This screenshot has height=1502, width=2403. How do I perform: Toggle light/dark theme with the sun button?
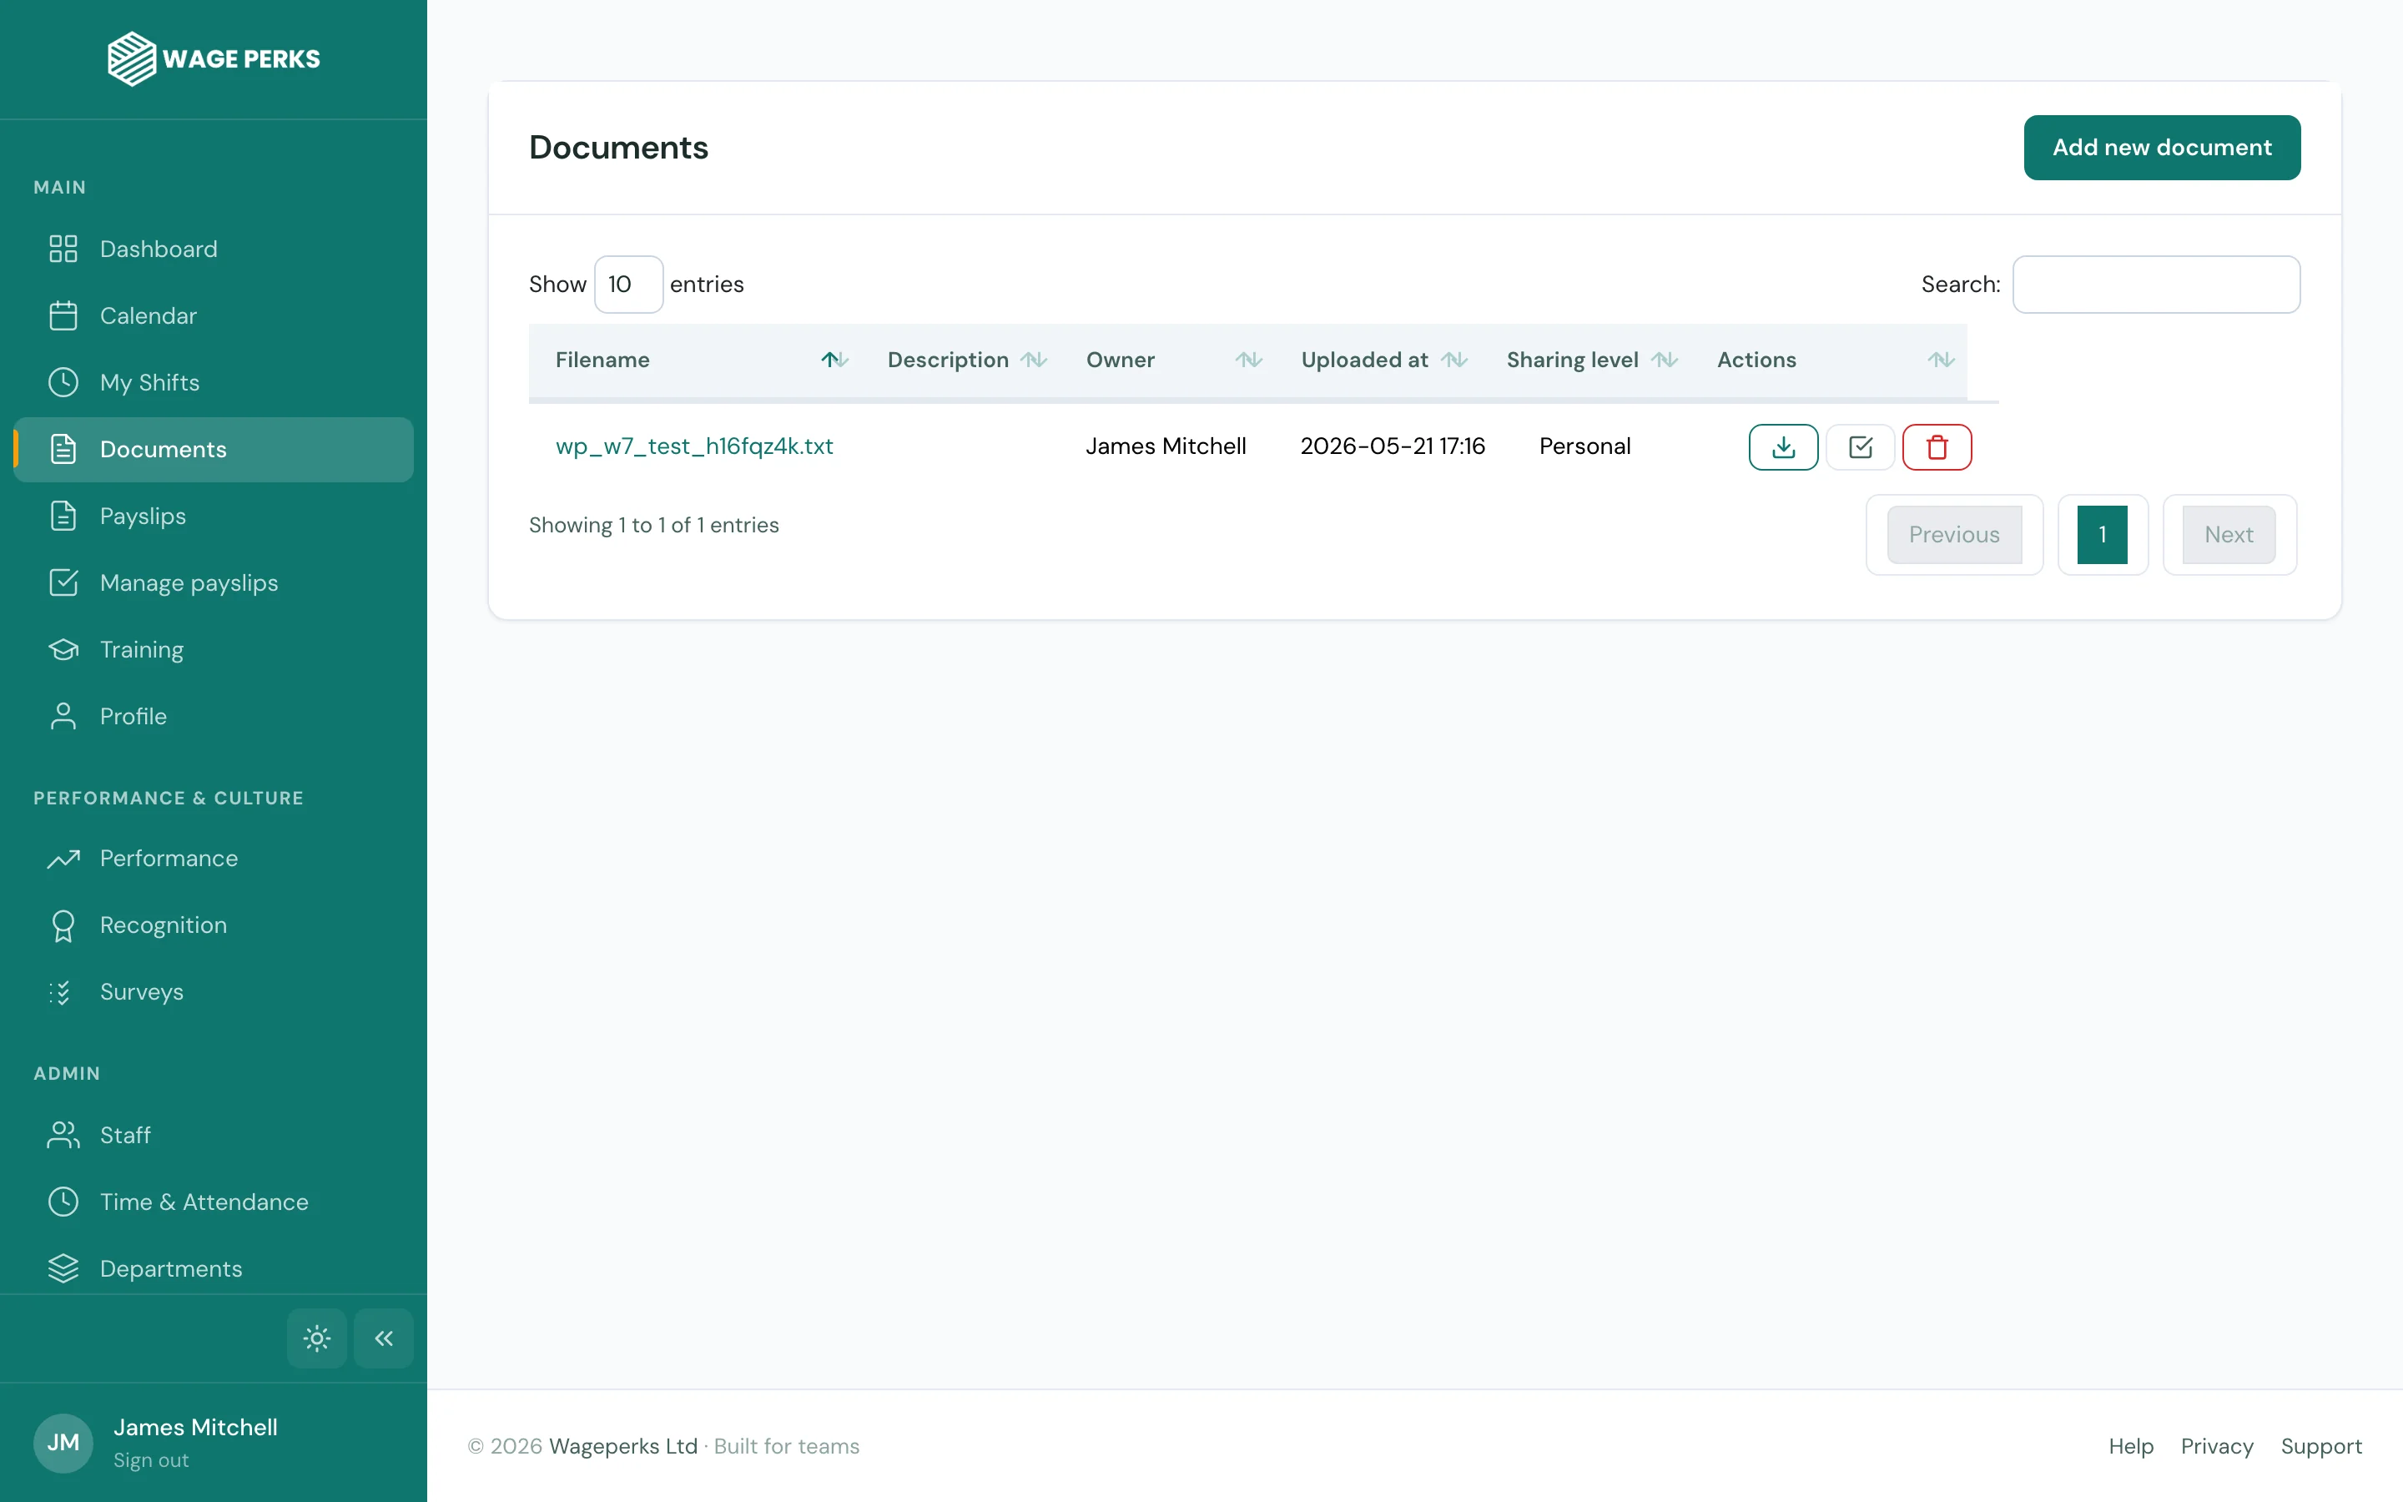point(317,1338)
